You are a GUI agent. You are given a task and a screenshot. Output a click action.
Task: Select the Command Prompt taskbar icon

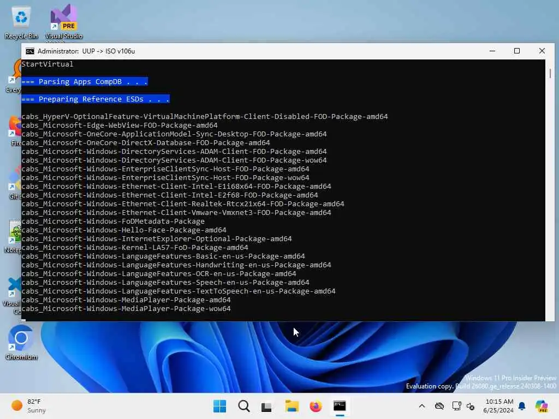click(x=340, y=406)
